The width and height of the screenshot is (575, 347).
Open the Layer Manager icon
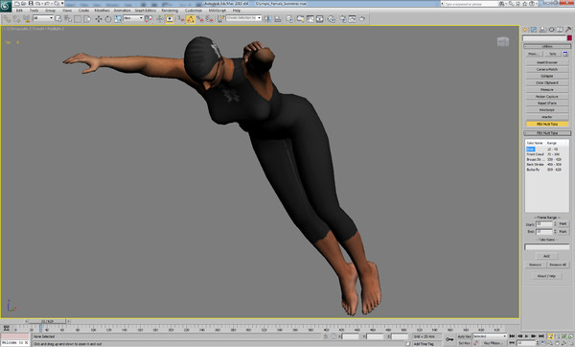click(x=289, y=19)
